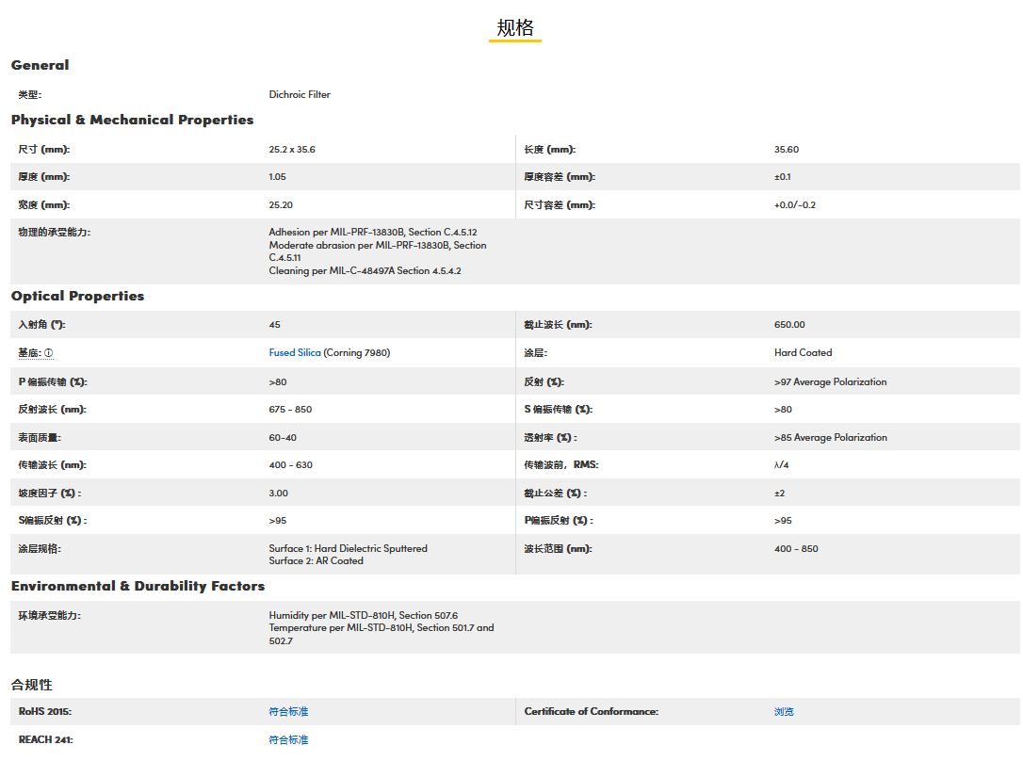Click the Surface 1: Hard Dielectric Sputtered text
This screenshot has width=1023, height=761.
tap(348, 548)
